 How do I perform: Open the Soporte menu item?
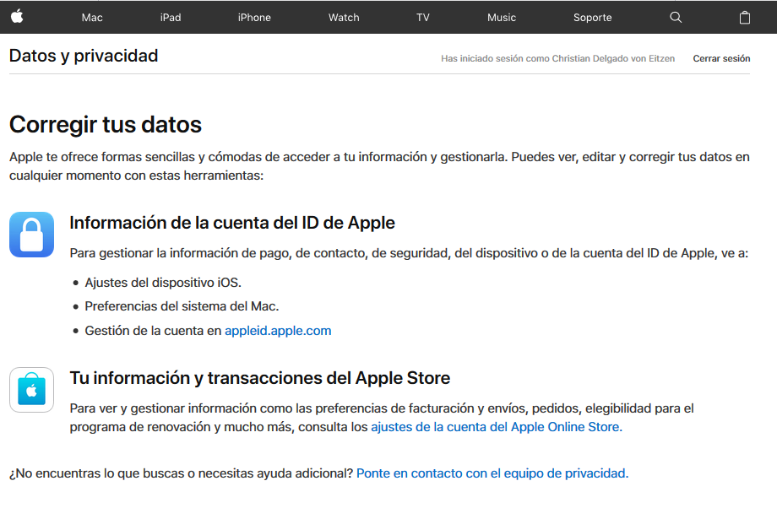pos(592,18)
